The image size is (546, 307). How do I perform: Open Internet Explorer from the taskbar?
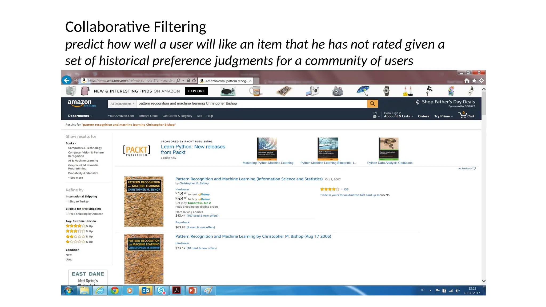(x=100, y=290)
